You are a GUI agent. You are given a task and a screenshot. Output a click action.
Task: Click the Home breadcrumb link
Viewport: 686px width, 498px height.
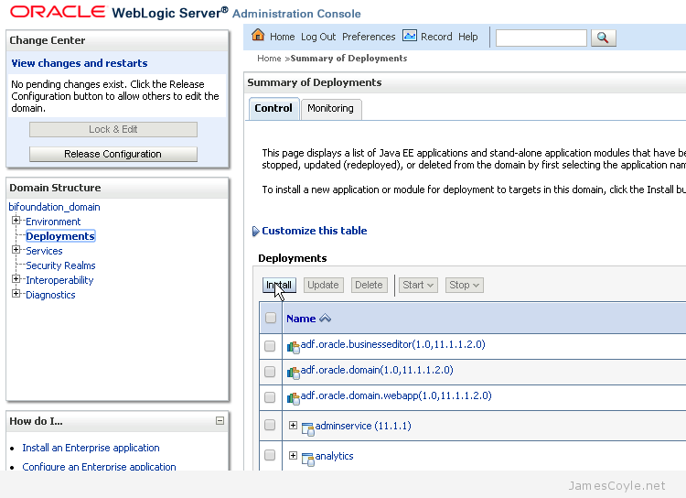click(x=269, y=59)
